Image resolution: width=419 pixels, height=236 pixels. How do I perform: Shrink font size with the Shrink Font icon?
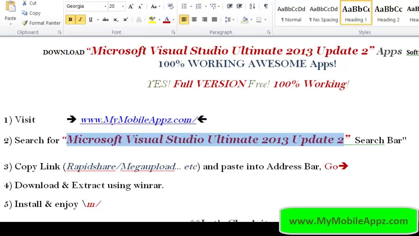(x=140, y=6)
